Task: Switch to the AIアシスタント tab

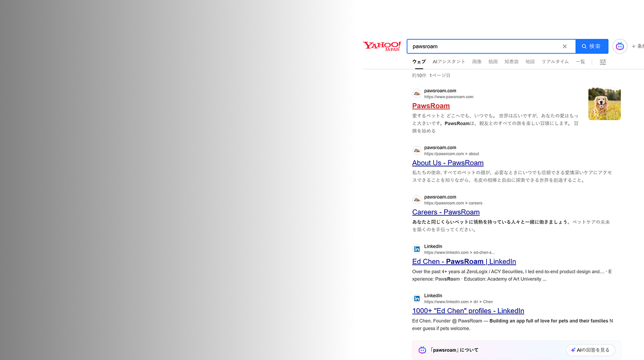Action: pos(449,62)
